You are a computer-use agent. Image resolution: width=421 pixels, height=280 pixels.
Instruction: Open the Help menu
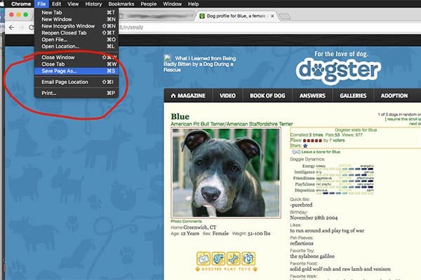click(194, 3)
